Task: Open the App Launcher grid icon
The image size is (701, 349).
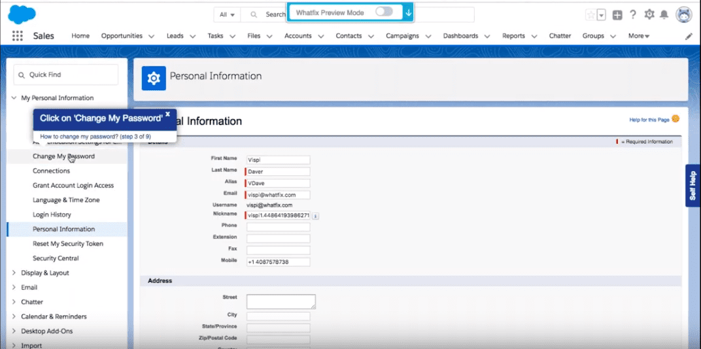Action: (x=18, y=36)
